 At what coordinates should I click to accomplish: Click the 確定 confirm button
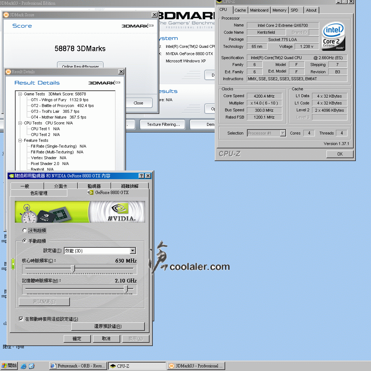[77, 338]
